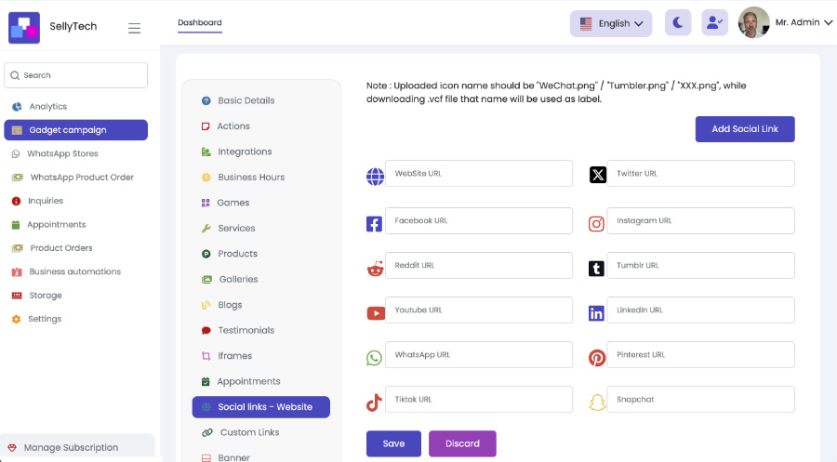Open the English language dropdown
Image resolution: width=837 pixels, height=462 pixels.
611,23
